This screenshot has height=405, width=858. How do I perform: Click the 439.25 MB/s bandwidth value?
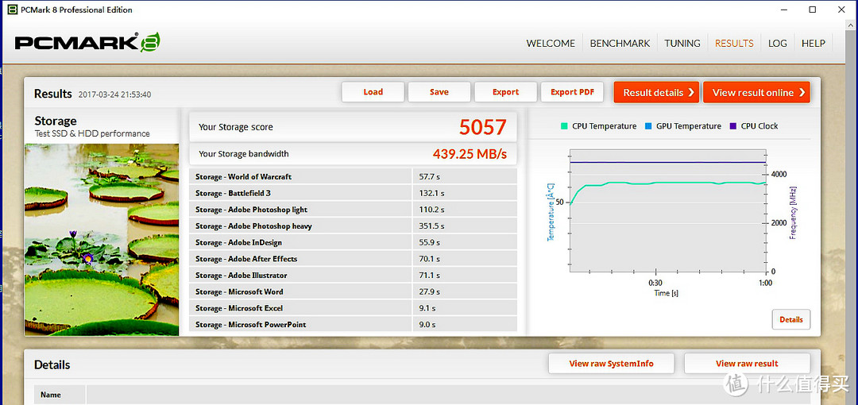470,154
